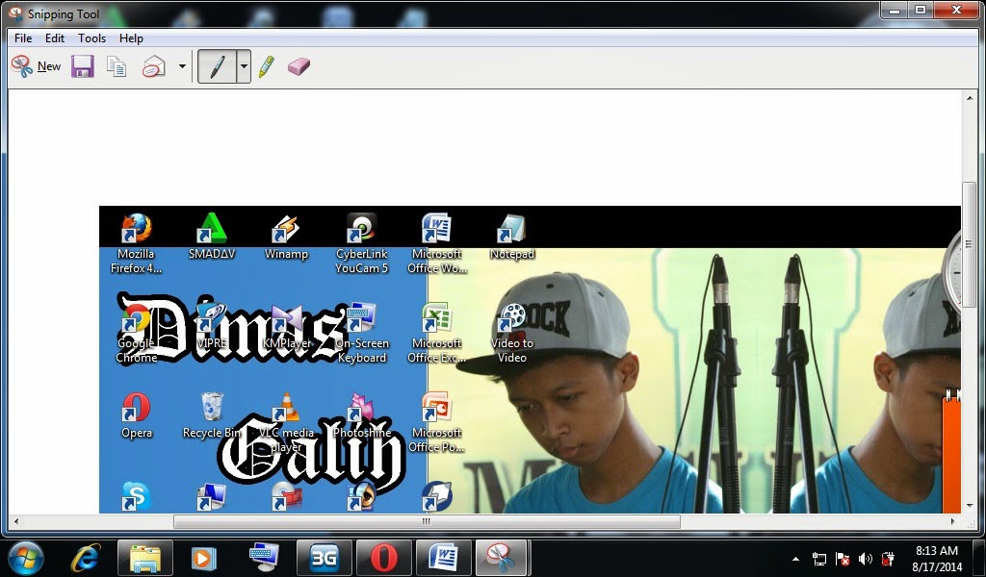The width and height of the screenshot is (986, 577).
Task: Open the volume control in the system tray
Action: [x=865, y=559]
